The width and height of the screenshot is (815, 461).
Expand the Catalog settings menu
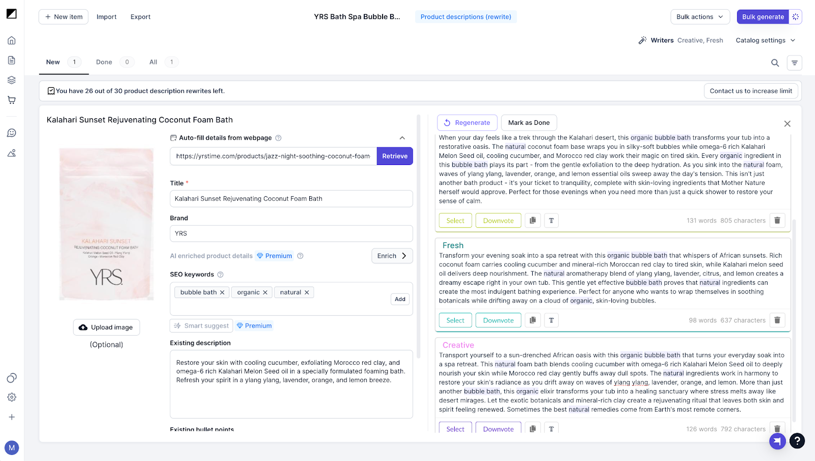point(765,40)
